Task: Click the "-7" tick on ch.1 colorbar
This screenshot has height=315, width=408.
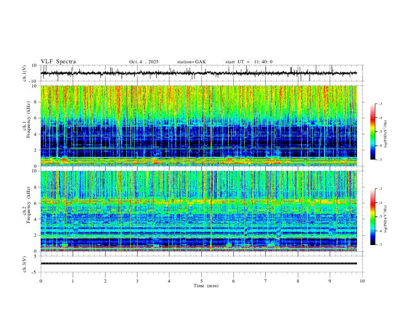Action: pos(380,160)
